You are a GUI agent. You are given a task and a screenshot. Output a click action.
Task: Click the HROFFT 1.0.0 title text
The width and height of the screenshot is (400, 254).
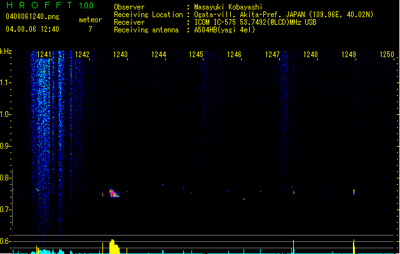click(x=50, y=5)
